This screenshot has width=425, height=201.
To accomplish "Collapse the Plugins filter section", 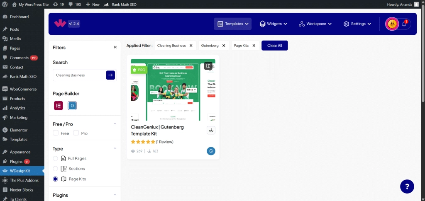I will click(x=115, y=195).
